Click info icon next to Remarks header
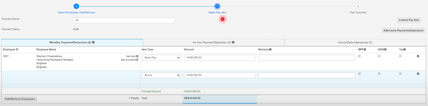Image resolution: width=428 pixels, height=106 pixels. point(270,50)
